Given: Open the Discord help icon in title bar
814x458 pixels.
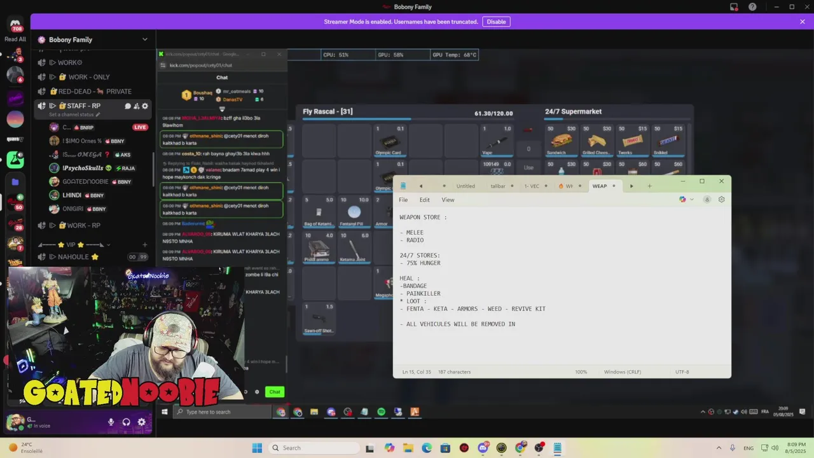Looking at the screenshot, I should click(x=752, y=7).
